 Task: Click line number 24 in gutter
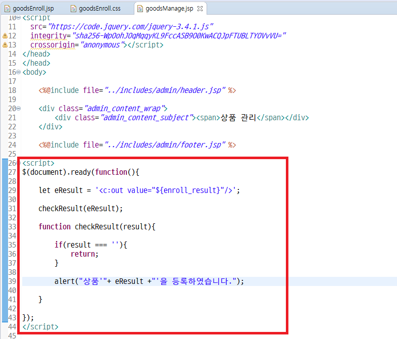[x=12, y=145]
